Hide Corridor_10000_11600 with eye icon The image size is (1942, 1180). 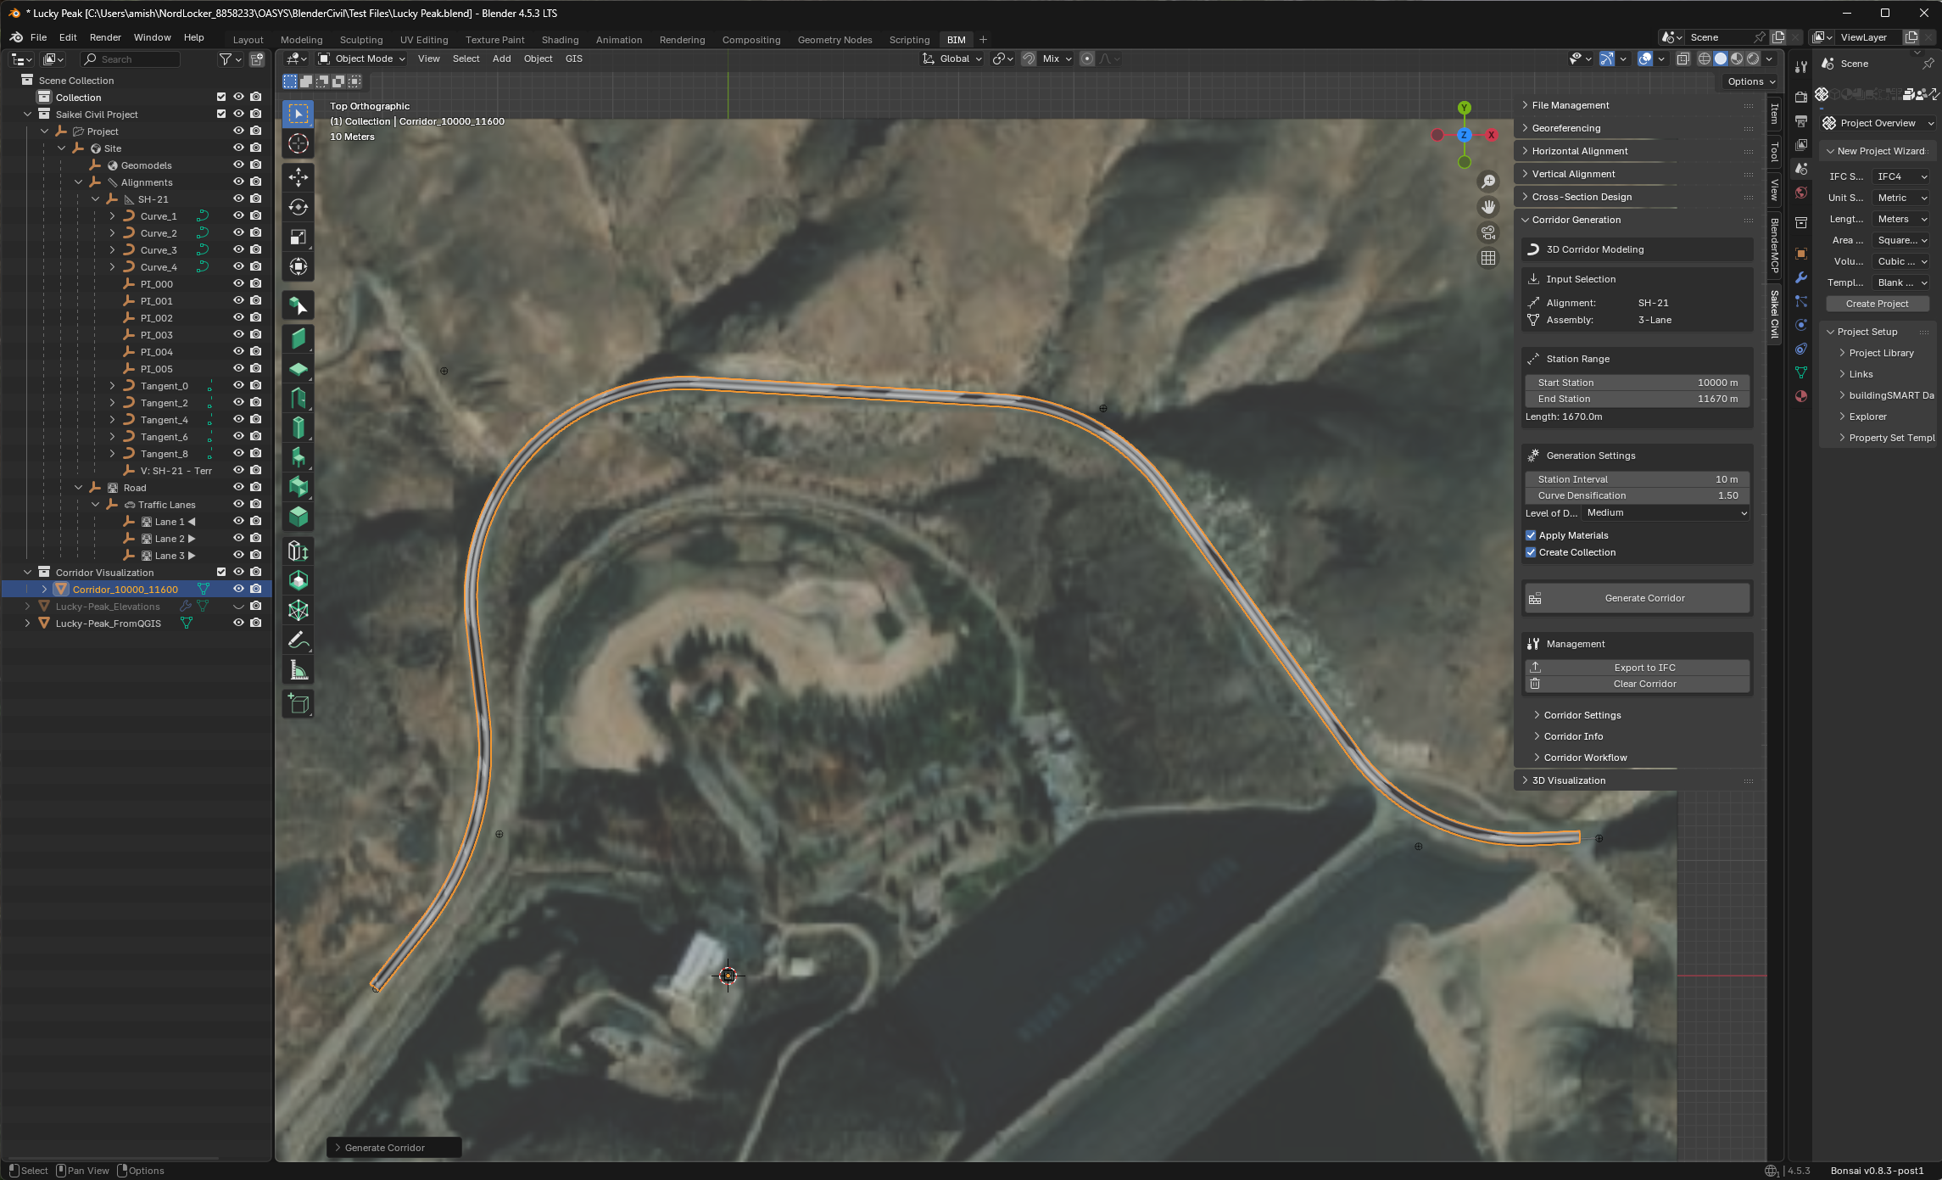point(238,589)
